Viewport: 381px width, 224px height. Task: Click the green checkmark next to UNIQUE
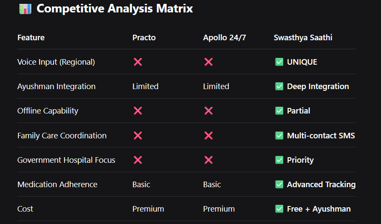pyautogui.click(x=279, y=62)
